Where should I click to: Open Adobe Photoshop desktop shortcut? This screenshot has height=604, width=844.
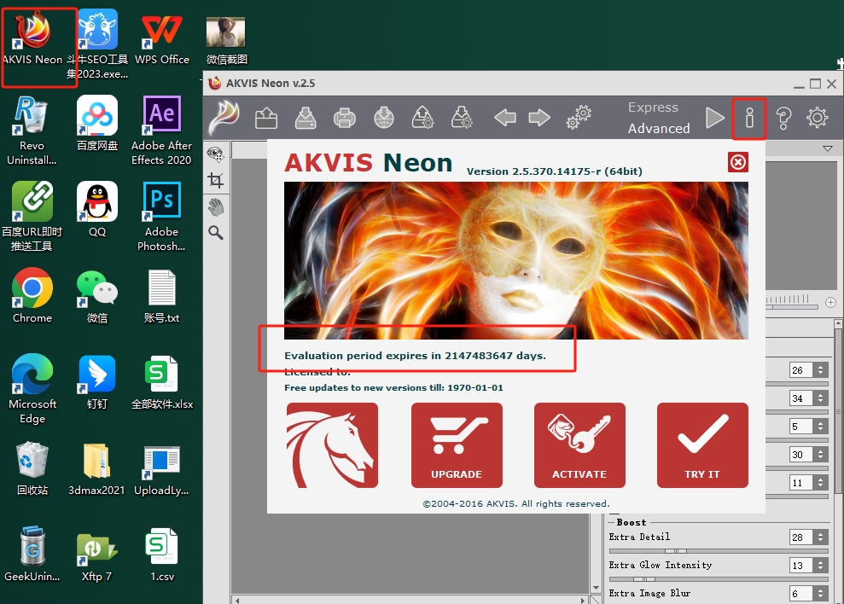click(161, 217)
